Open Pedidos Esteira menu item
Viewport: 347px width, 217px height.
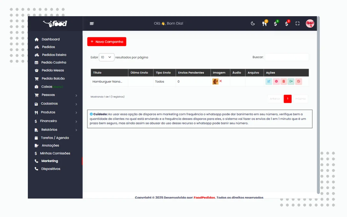click(54, 55)
